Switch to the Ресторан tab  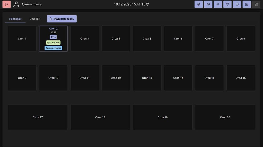(x=15, y=19)
